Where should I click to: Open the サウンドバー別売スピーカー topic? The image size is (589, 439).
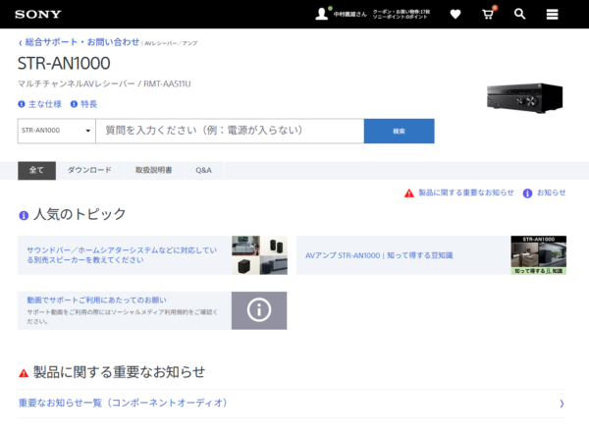(x=122, y=255)
